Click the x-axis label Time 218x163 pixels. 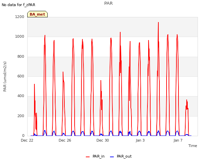pos(193,146)
